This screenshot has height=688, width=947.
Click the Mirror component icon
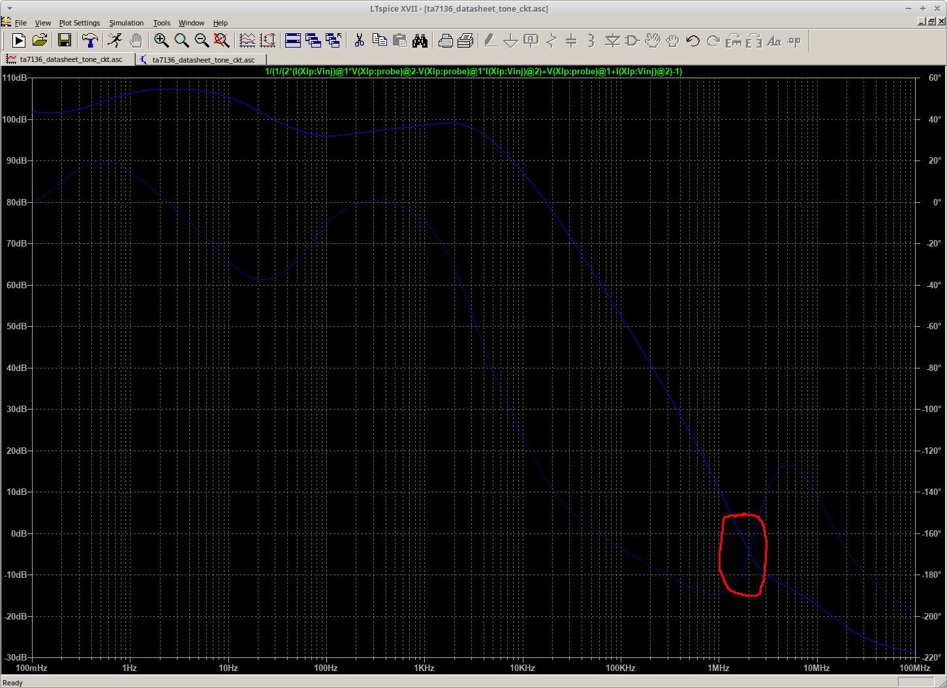pyautogui.click(x=754, y=41)
